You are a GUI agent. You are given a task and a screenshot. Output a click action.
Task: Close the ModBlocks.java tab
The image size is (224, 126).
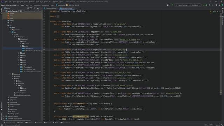[x=73, y=8]
